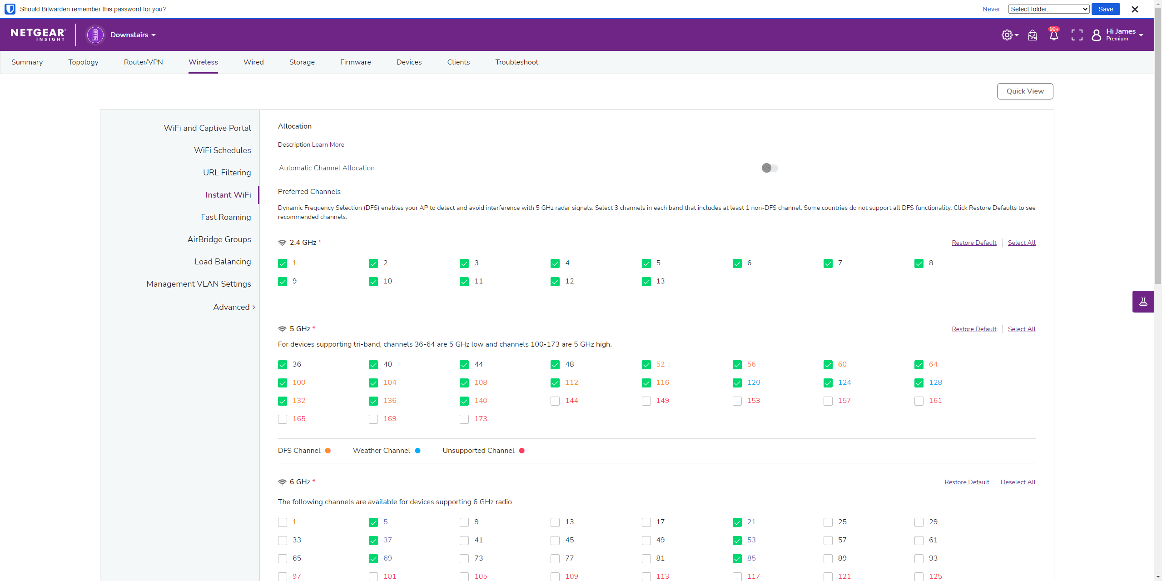This screenshot has width=1162, height=581.
Task: Open Fast Roaming settings in sidebar
Action: click(226, 217)
